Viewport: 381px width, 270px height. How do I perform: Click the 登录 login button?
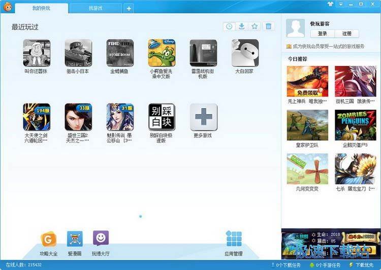tap(322, 34)
